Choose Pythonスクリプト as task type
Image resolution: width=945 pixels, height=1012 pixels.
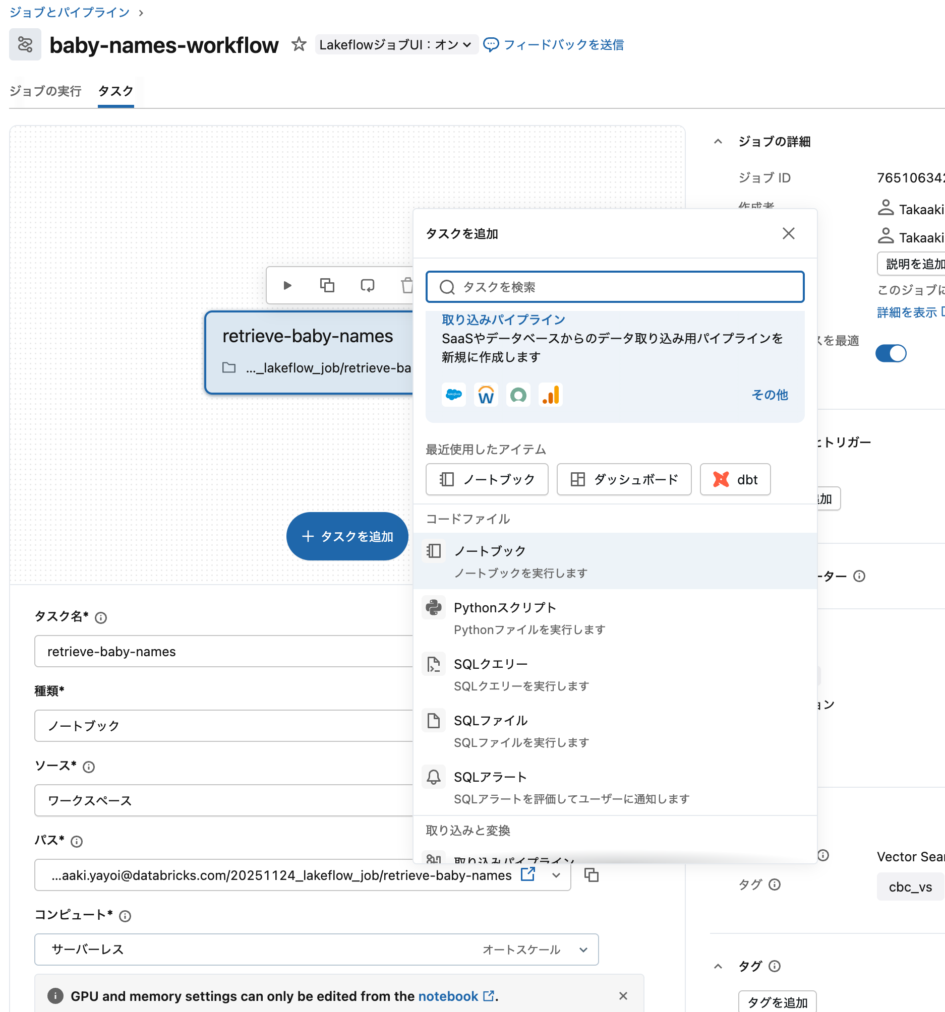pyautogui.click(x=505, y=607)
